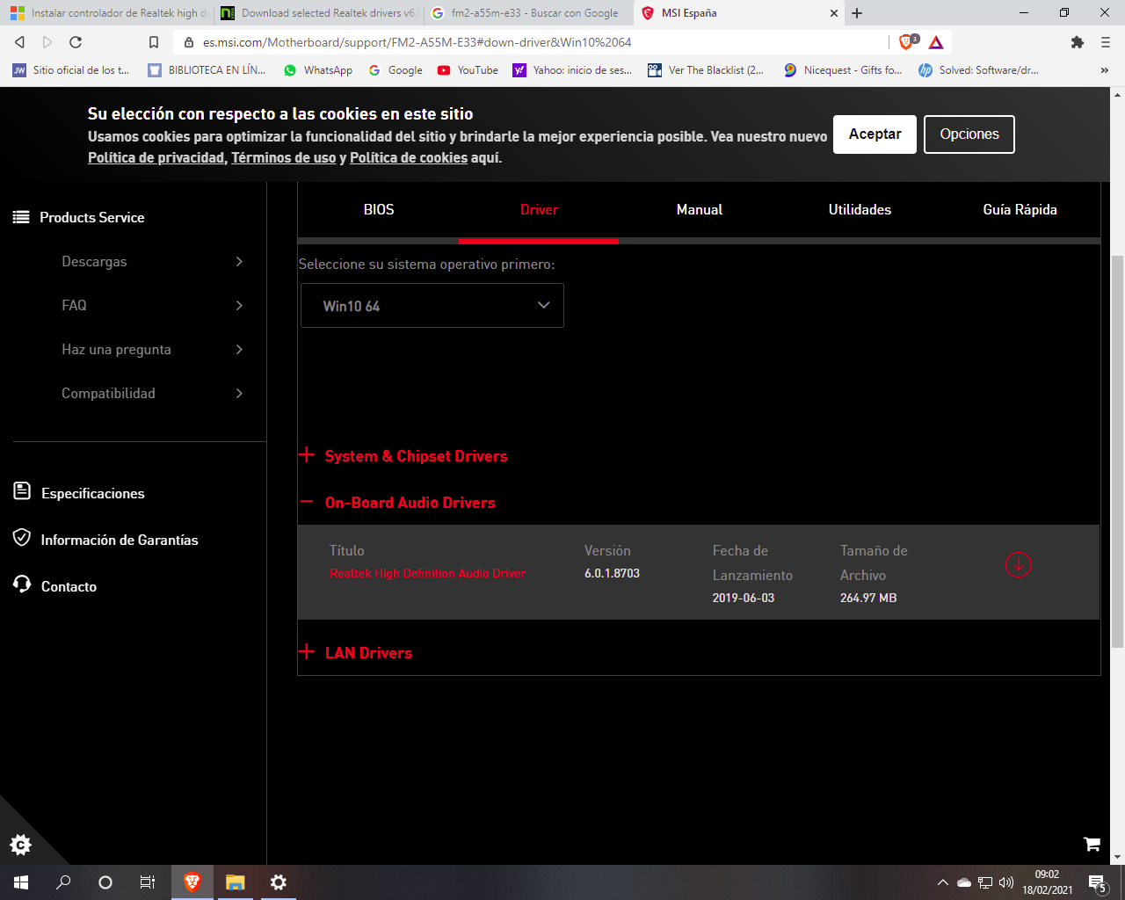This screenshot has height=900, width=1125.
Task: Click Realtek High Definition Audio Driver link
Action: (x=427, y=573)
